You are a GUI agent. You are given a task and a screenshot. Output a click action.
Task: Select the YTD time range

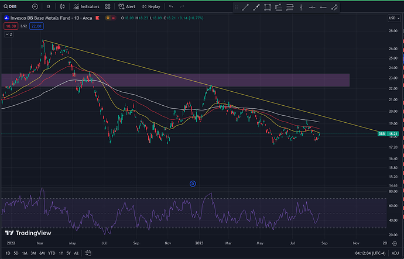tap(52, 253)
